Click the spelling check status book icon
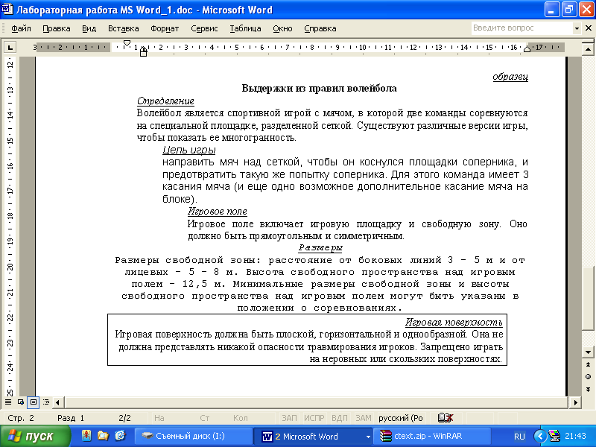 pos(445,418)
